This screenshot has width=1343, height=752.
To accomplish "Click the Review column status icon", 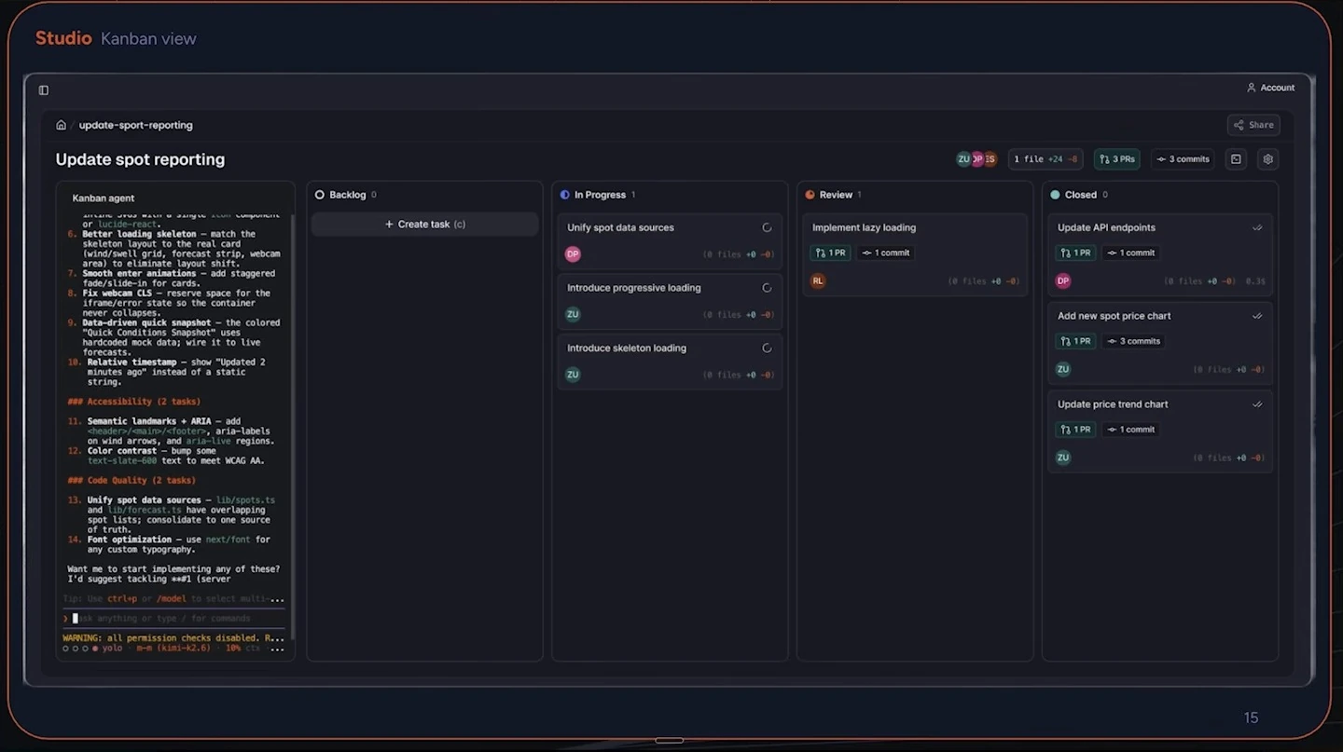I will (810, 195).
